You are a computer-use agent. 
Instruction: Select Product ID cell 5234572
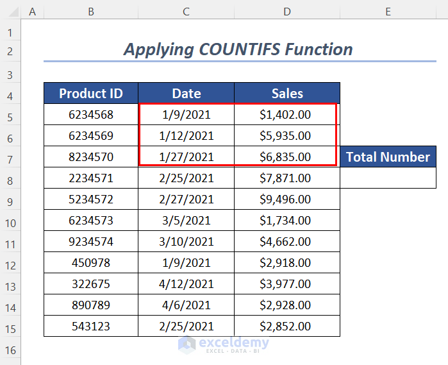point(91,199)
